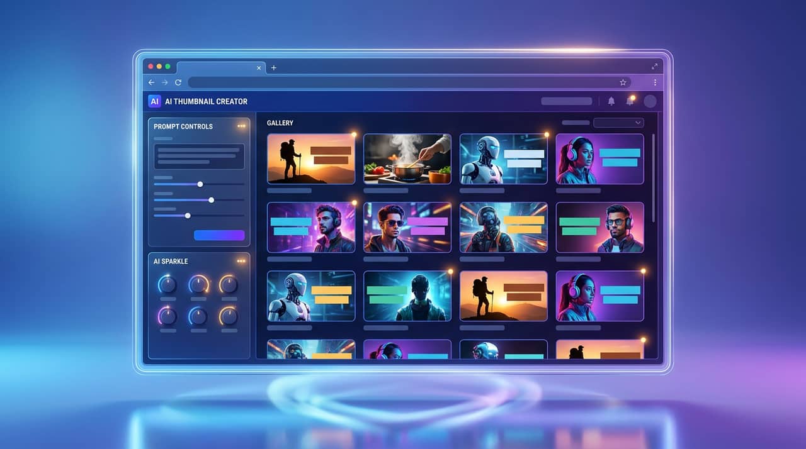Open notifications via the plain bell icon
The height and width of the screenshot is (449, 806).
[x=611, y=101]
